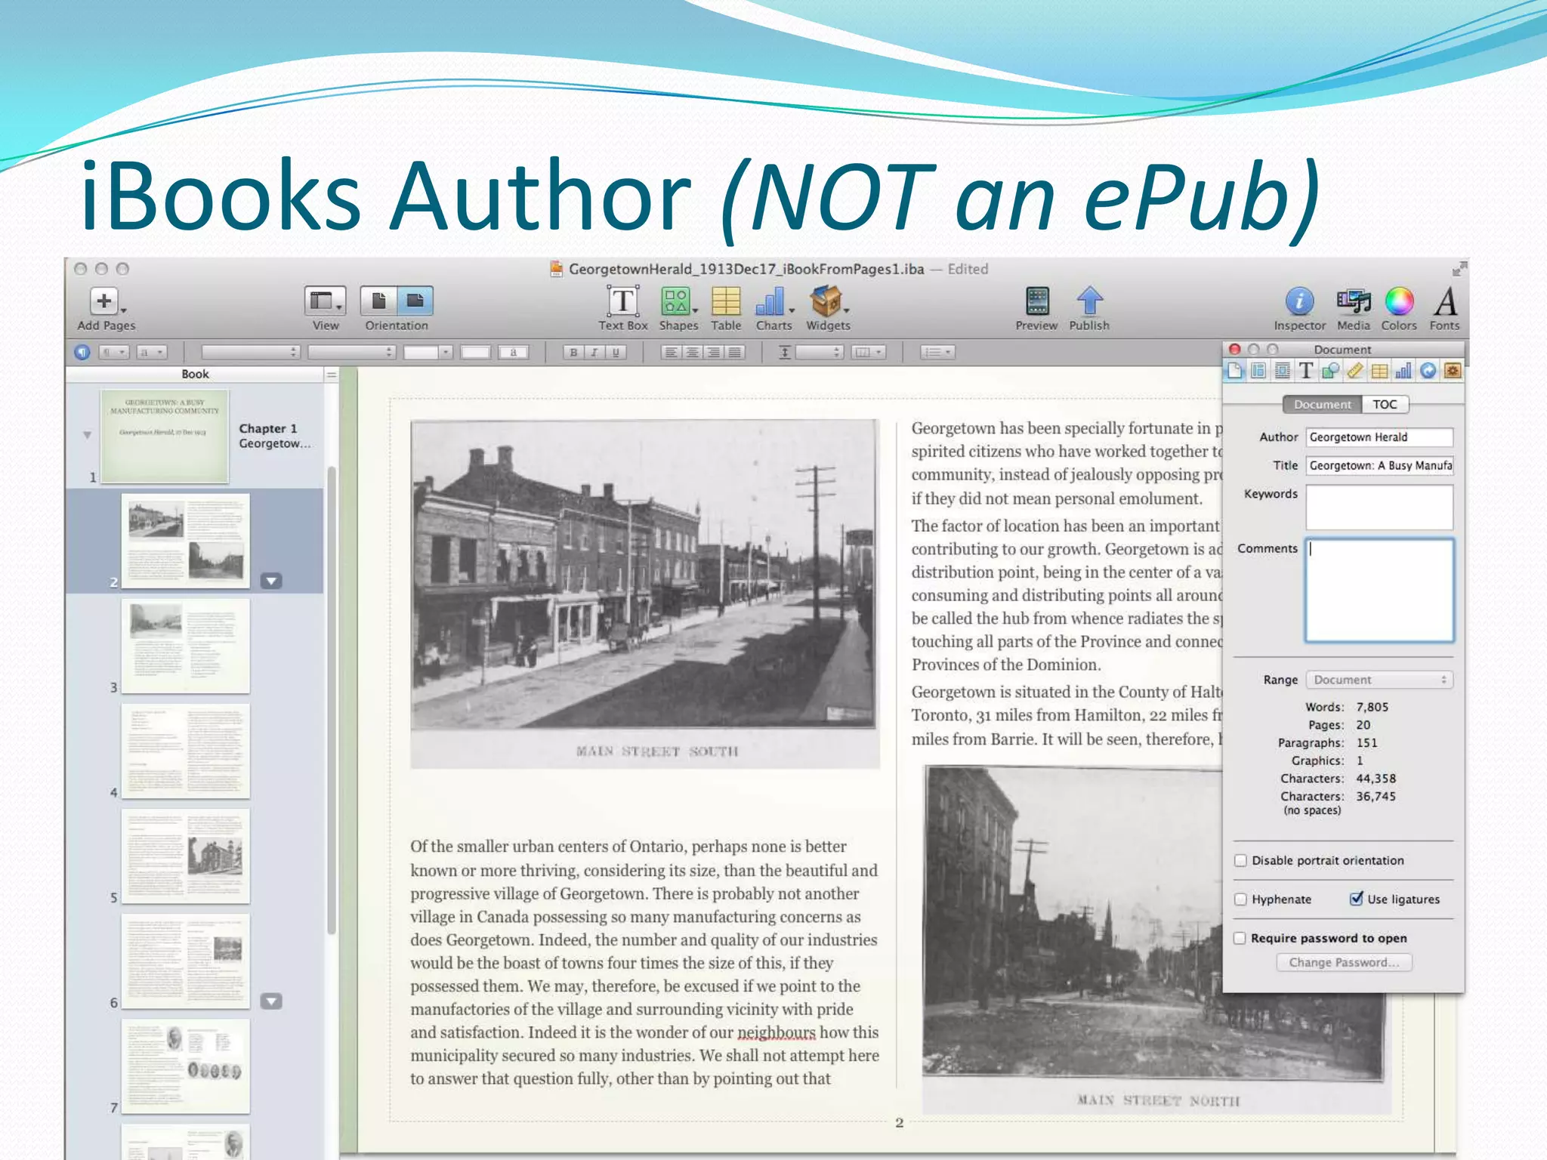Select the Table inspector icon

pos(1379,371)
